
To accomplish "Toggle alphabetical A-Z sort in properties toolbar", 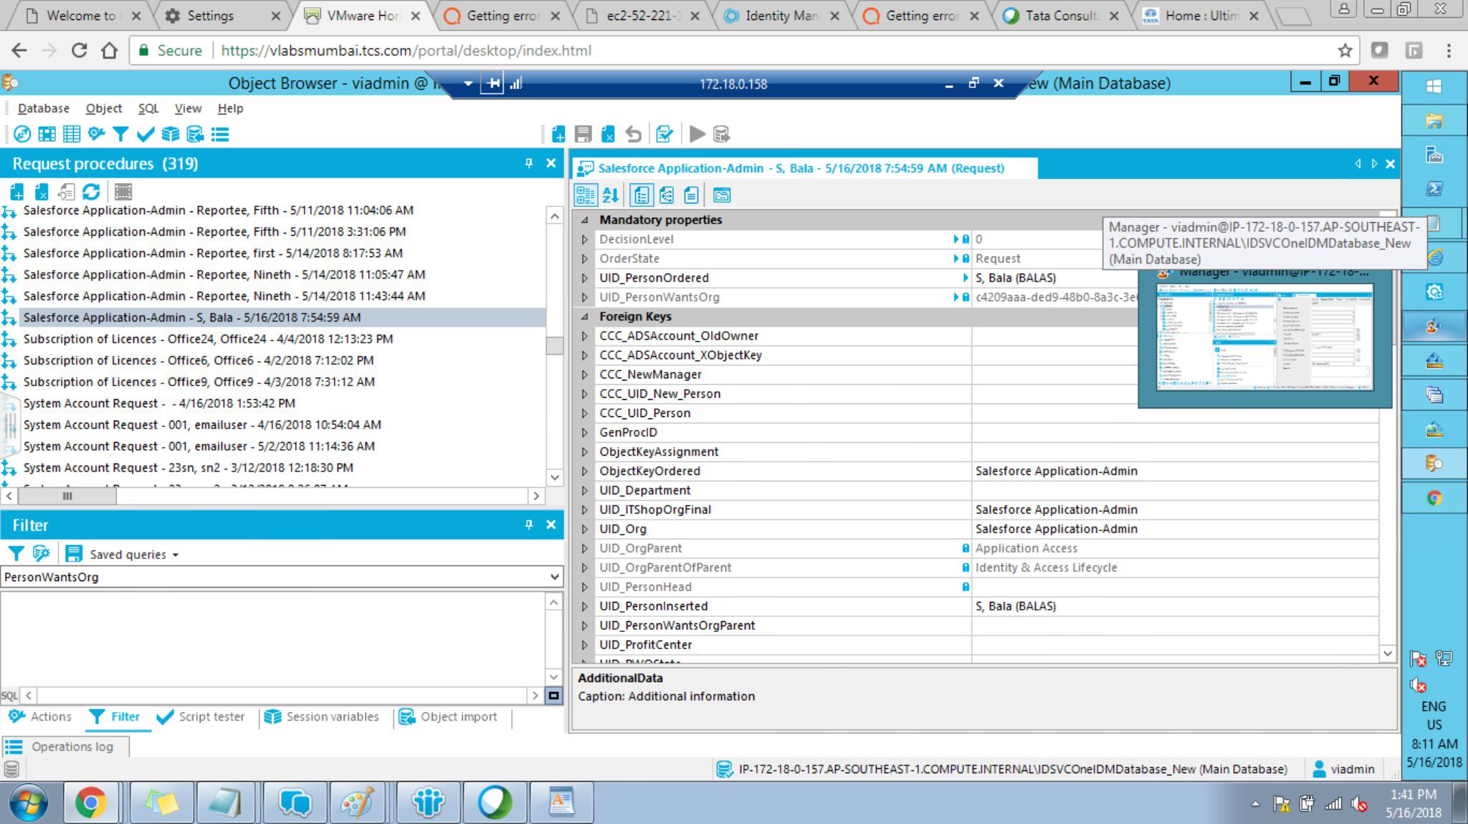I will 610,195.
